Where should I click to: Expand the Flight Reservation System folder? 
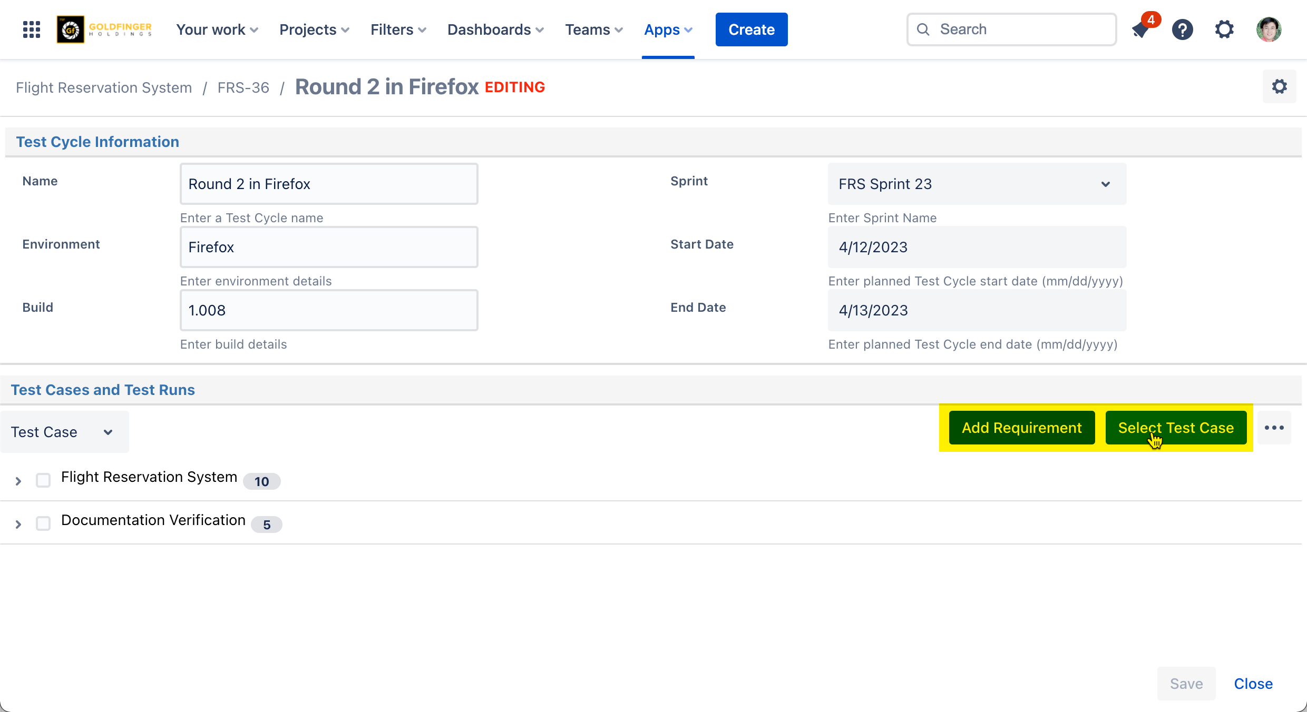click(x=18, y=481)
